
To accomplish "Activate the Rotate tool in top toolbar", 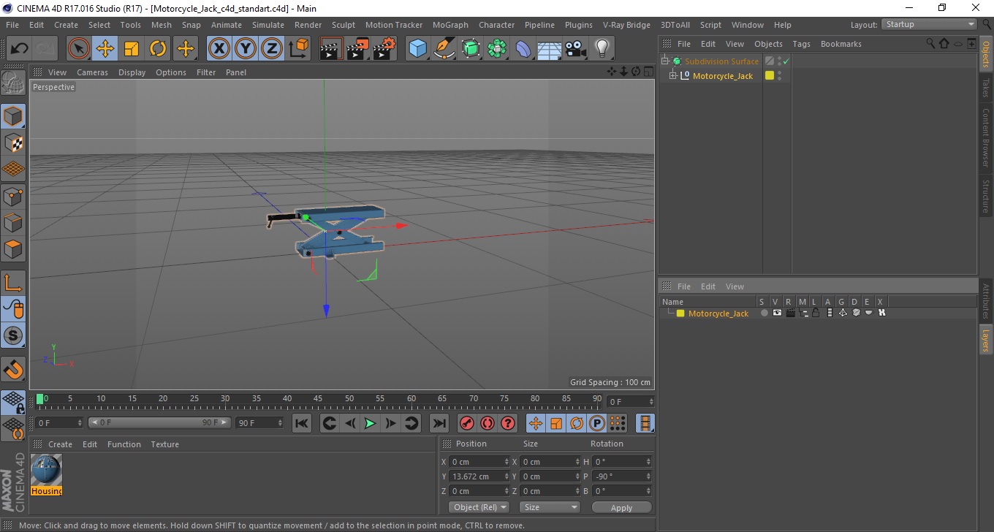I will (x=158, y=49).
